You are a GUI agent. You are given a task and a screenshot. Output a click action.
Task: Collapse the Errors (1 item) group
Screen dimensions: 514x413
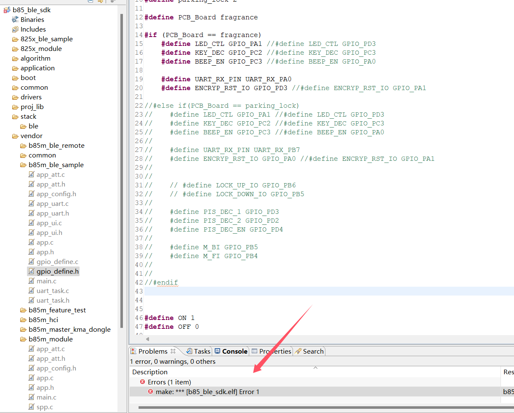pos(169,382)
